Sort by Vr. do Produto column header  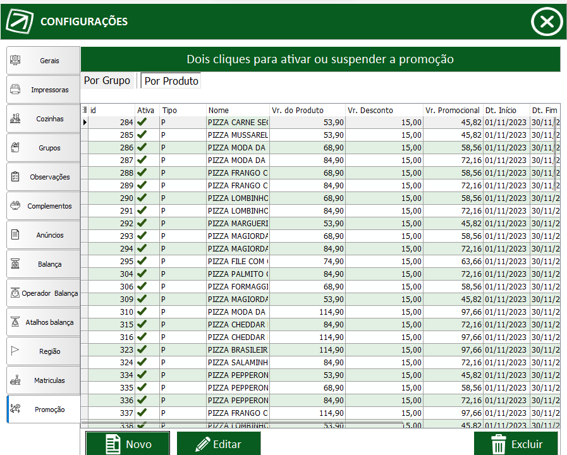coord(308,110)
